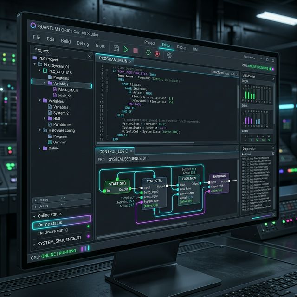Collapse the PLC_CPU1515 tree node arrow
Image resolution: width=297 pixels, height=297 pixels.
coord(39,70)
